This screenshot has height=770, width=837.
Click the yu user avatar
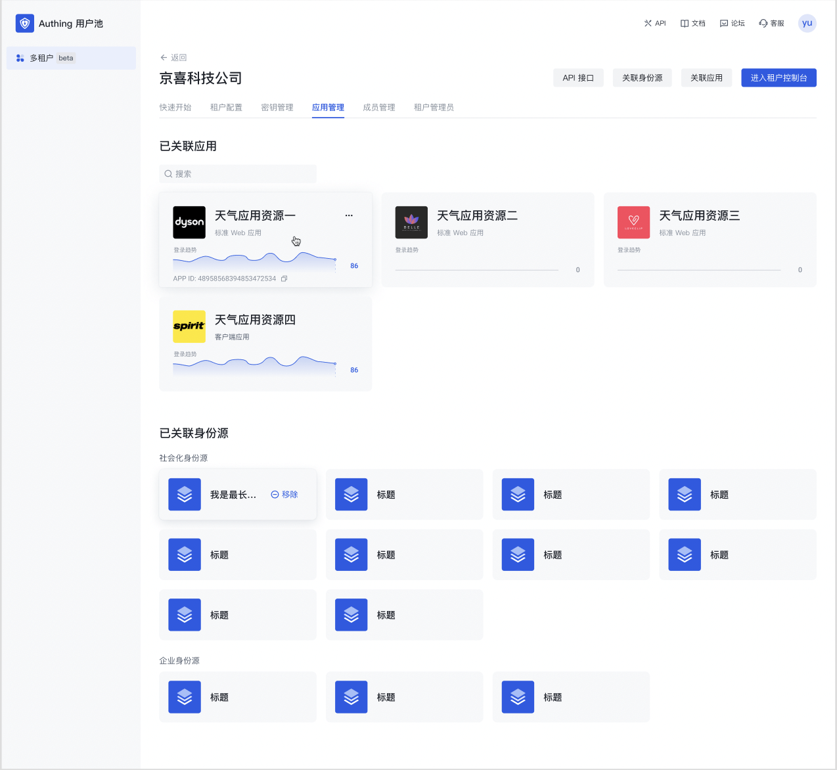tap(807, 23)
